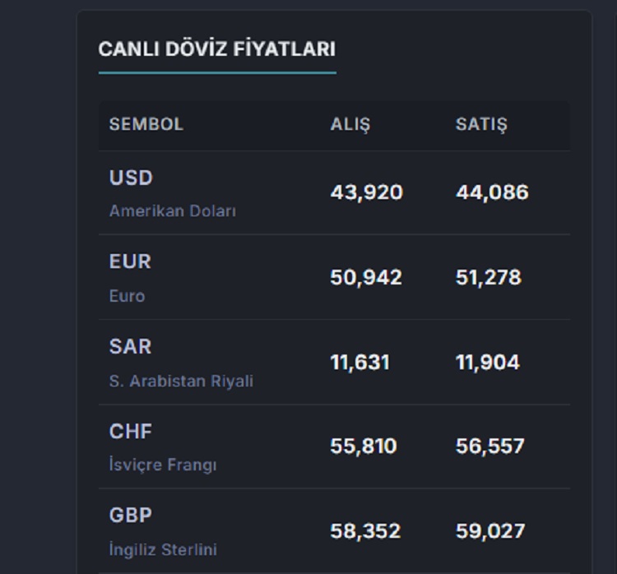Click the S. Arabistan Riyali label
The image size is (617, 574).
pyautogui.click(x=181, y=382)
